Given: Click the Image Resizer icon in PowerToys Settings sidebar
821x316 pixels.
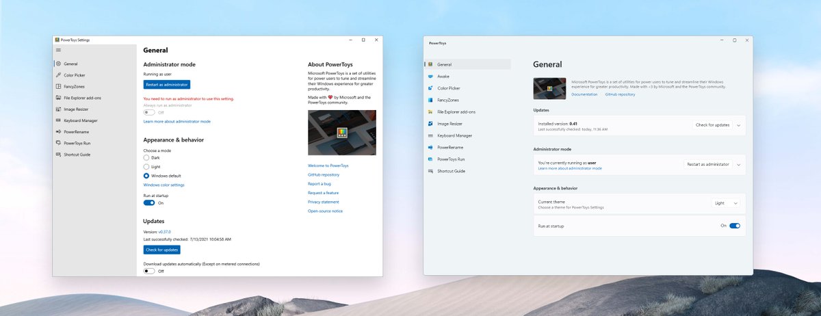Looking at the screenshot, I should point(58,109).
